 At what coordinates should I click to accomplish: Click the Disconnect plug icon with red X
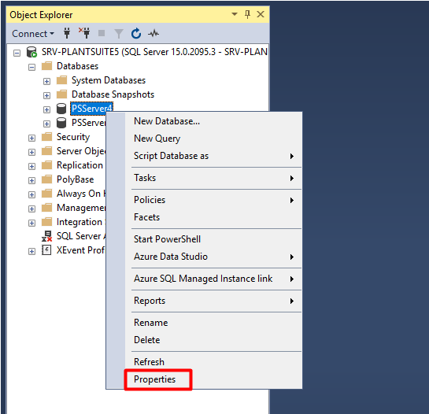(x=84, y=33)
